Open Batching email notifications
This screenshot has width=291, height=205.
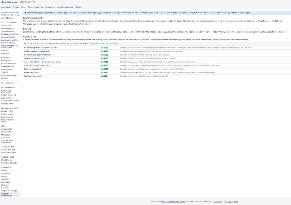(x=7, y=141)
